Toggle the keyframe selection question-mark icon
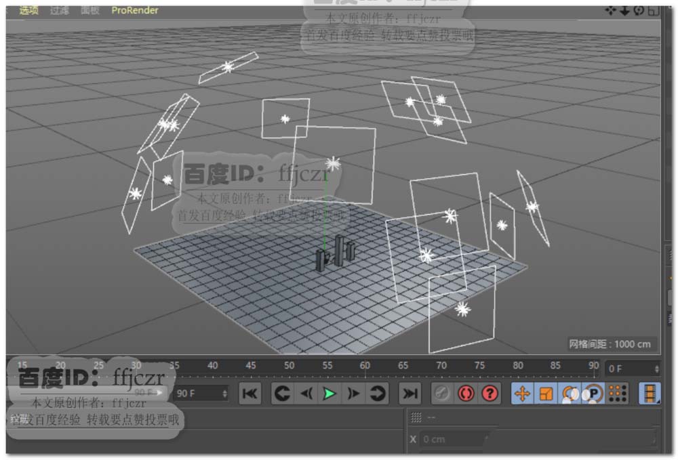Screen dimensions: 678x460 point(488,394)
